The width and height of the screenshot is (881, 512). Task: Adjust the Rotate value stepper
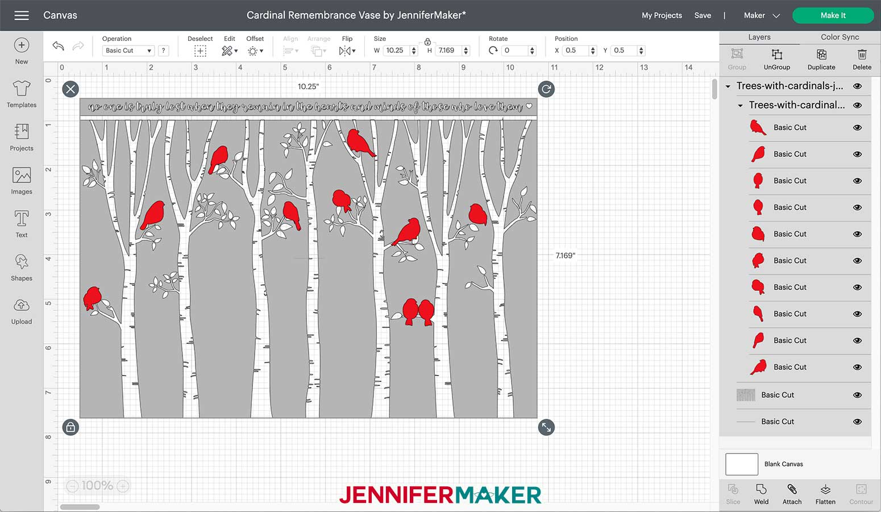(x=532, y=51)
